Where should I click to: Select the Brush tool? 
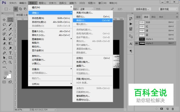(x=10, y=34)
